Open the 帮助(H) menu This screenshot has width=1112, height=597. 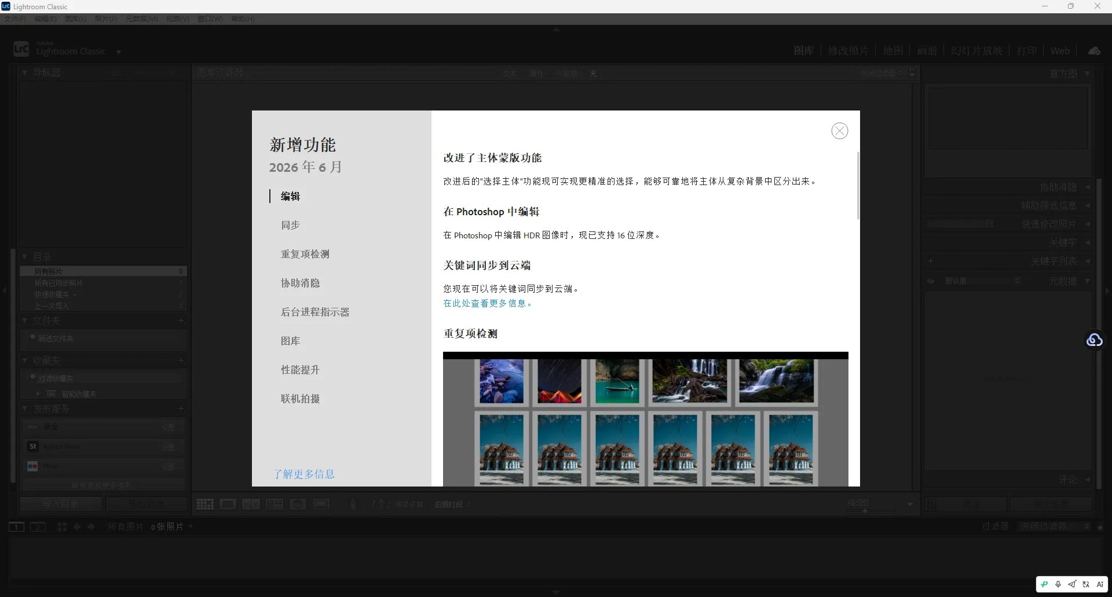click(x=243, y=19)
